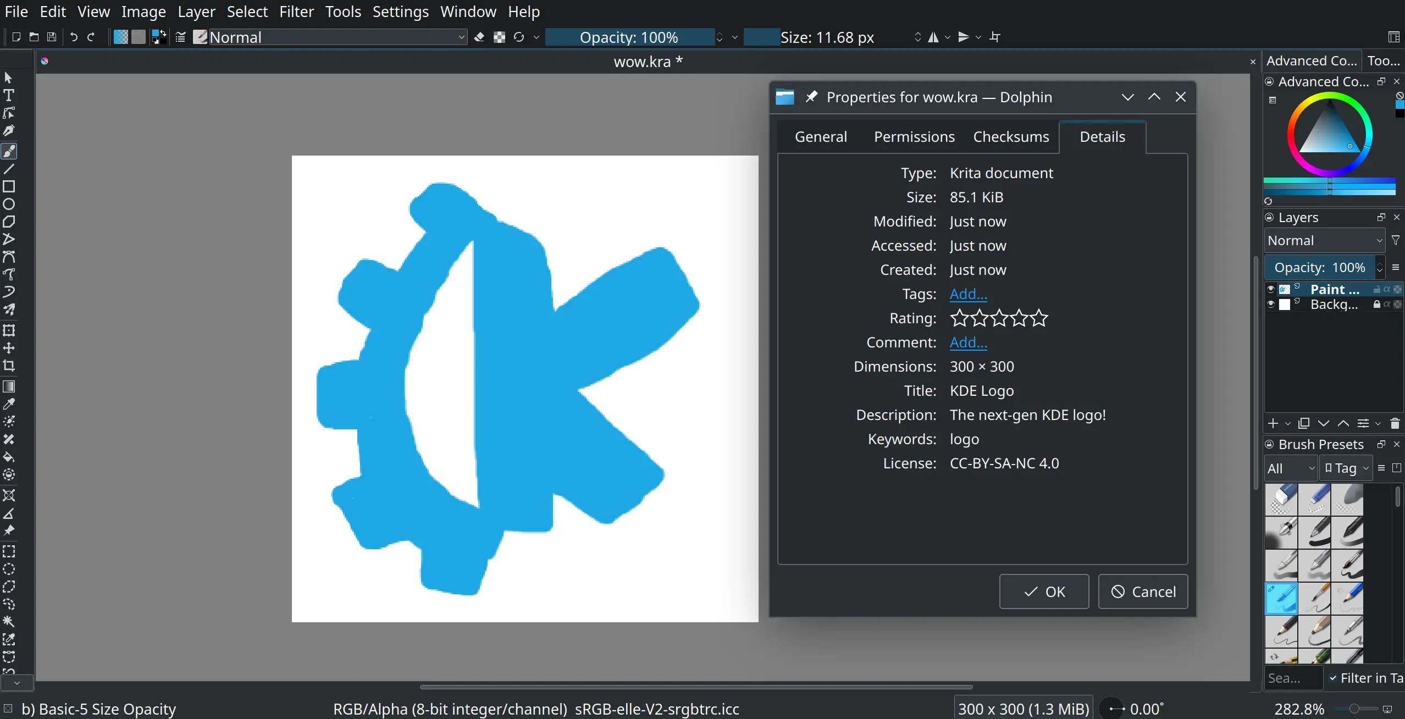1405x719 pixels.
Task: Expand toolbox overflow chevron at bottom
Action: pyautogui.click(x=17, y=683)
